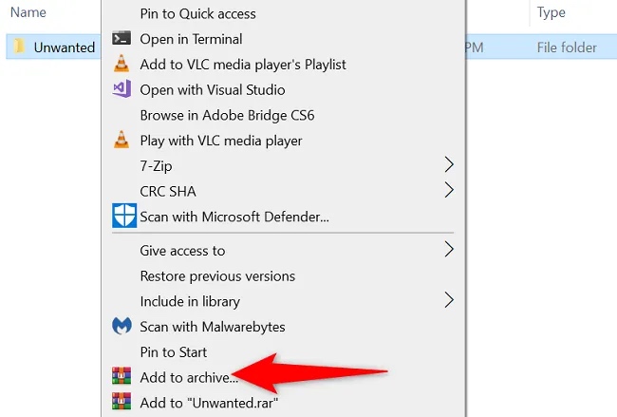617x417 pixels.
Task: Expand the Give access to submenu arrow
Action: click(449, 249)
